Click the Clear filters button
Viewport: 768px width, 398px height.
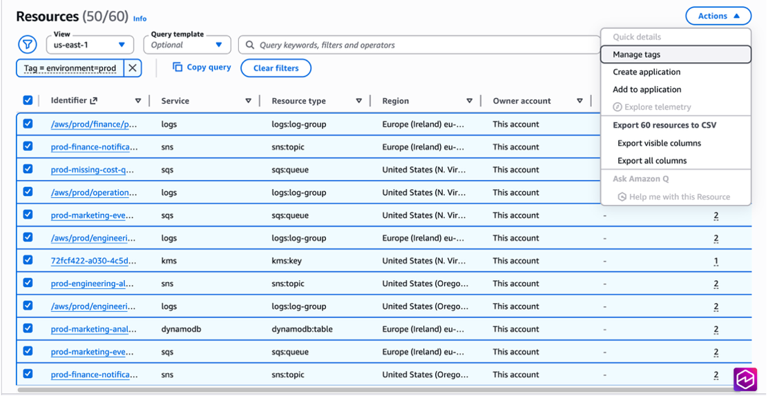click(x=276, y=68)
